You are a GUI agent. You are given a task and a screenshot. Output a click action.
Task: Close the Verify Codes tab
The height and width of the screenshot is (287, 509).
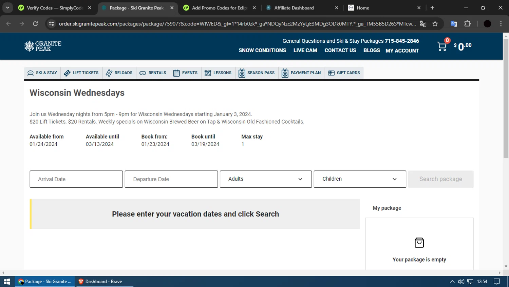click(90, 7)
